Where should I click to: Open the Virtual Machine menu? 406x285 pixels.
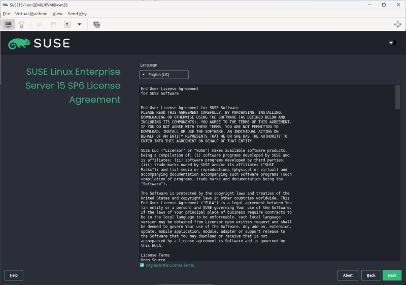pyautogui.click(x=31, y=14)
